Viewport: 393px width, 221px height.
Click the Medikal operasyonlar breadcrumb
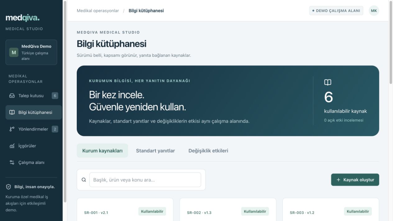pyautogui.click(x=98, y=11)
